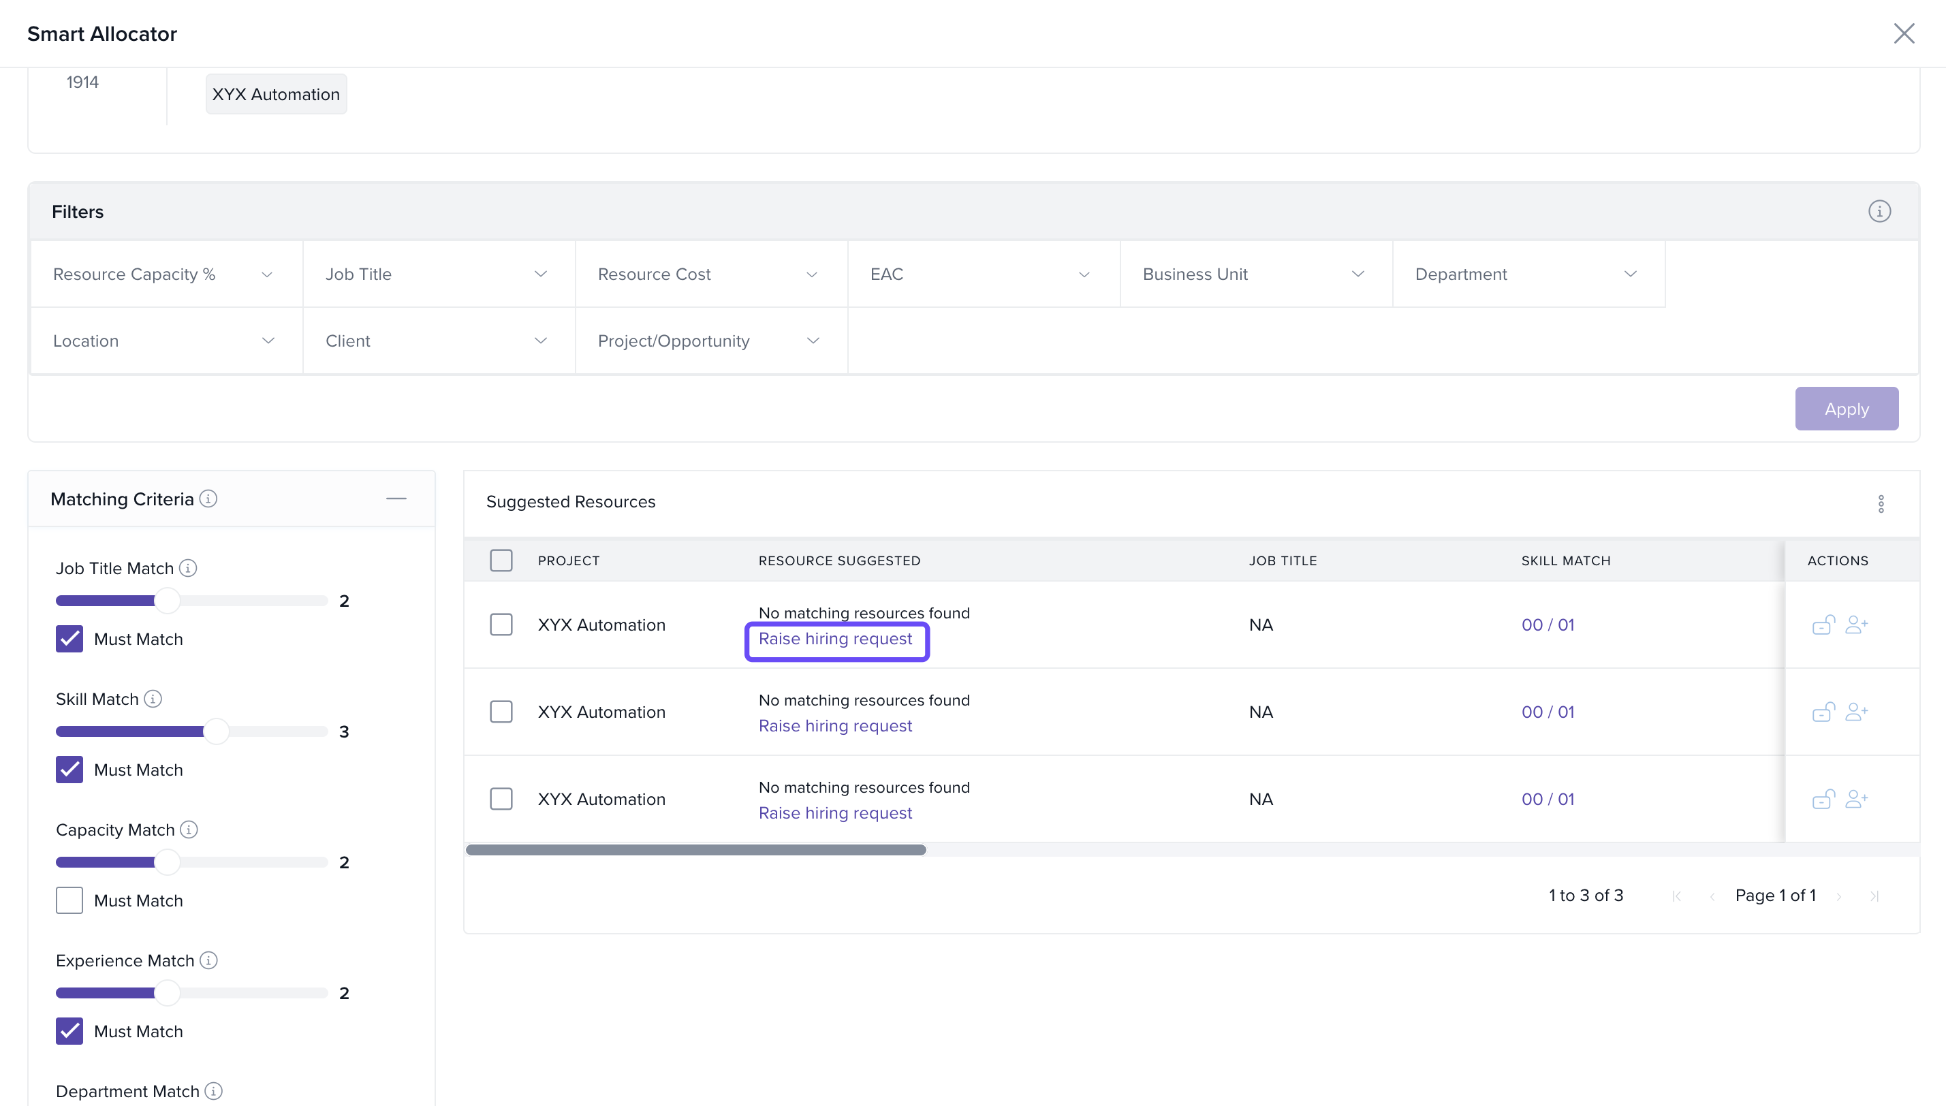
Task: Select all rows via header checkbox
Action: point(501,560)
